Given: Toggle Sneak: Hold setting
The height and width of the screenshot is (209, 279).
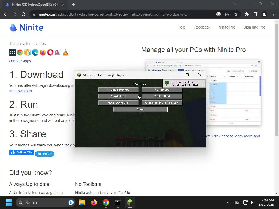Looking at the screenshot, I should pos(118,96).
